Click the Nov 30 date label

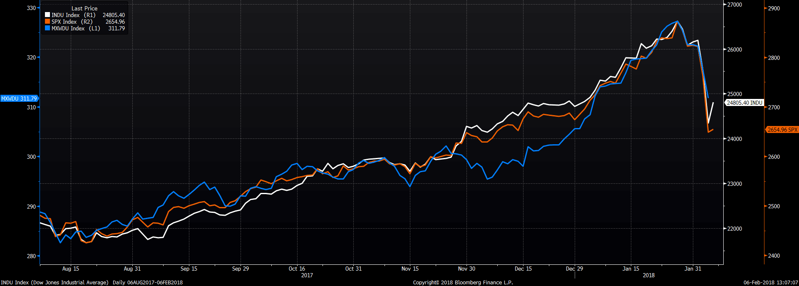coord(466,269)
